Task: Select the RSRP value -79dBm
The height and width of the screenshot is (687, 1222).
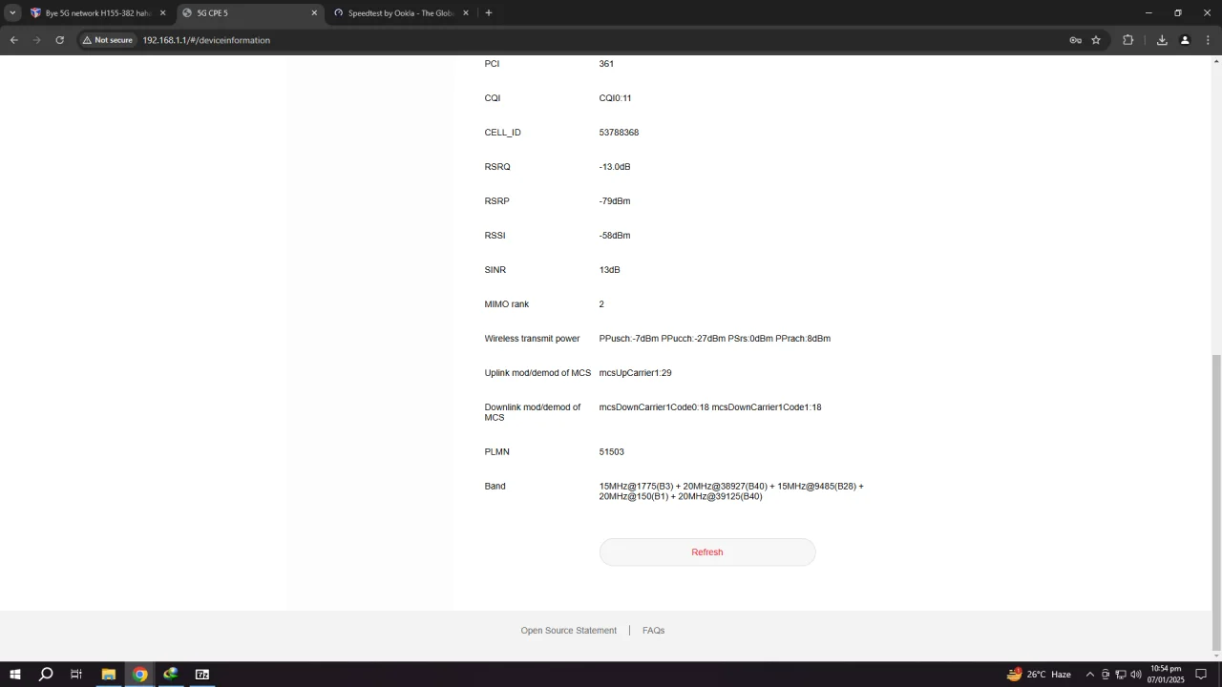Action: 615,201
